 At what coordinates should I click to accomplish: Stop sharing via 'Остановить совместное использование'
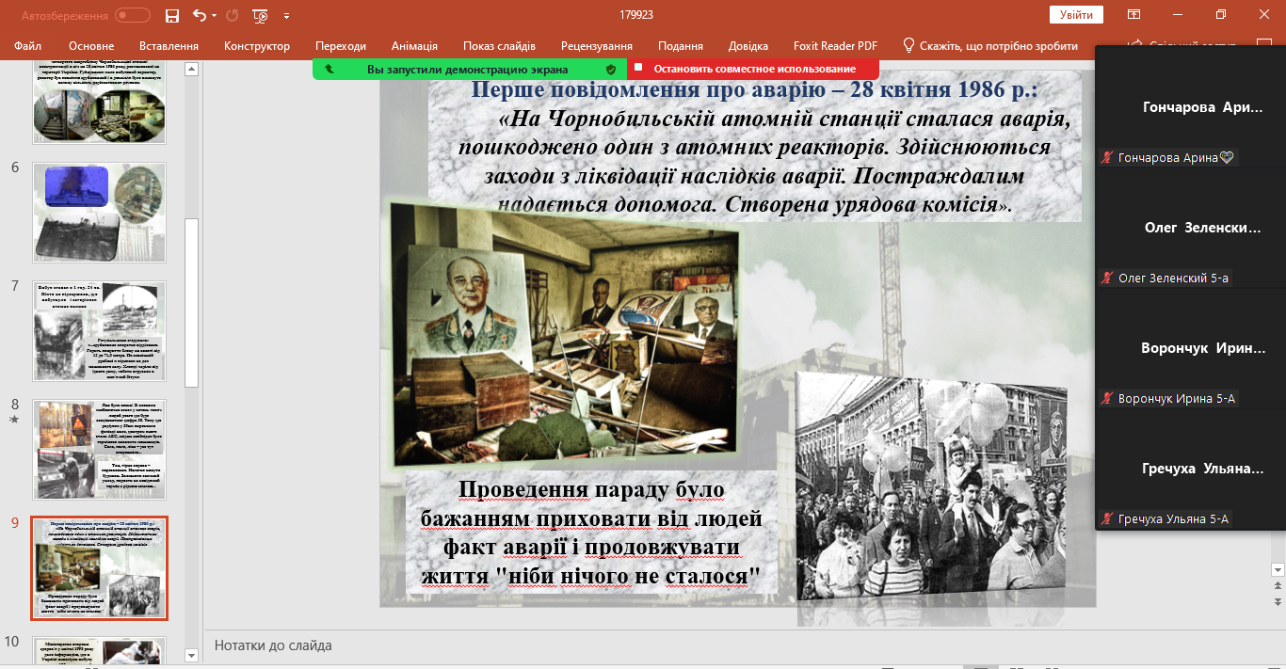[x=755, y=69]
